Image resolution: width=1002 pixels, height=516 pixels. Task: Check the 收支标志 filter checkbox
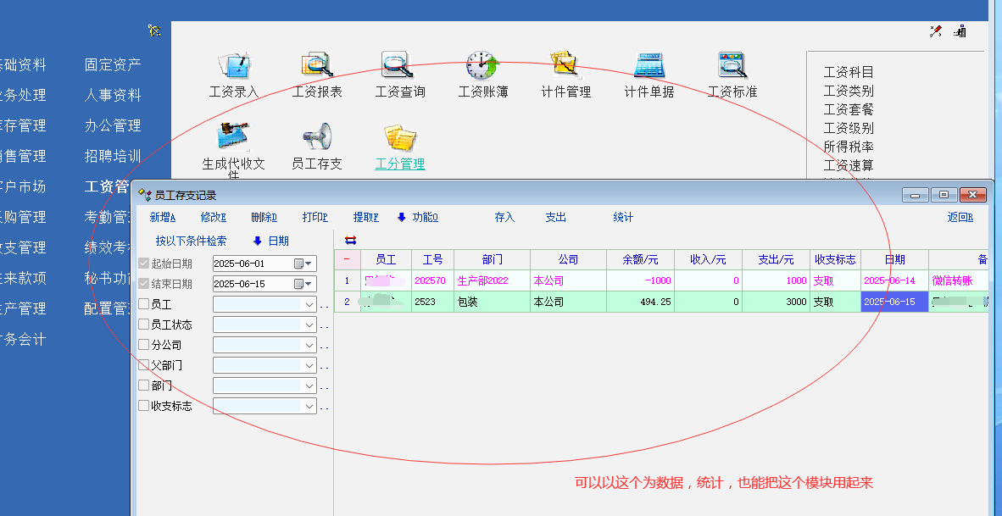144,406
